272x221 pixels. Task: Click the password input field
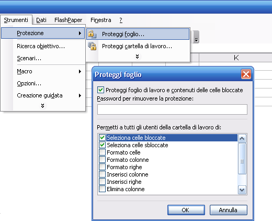pyautogui.click(x=172, y=109)
